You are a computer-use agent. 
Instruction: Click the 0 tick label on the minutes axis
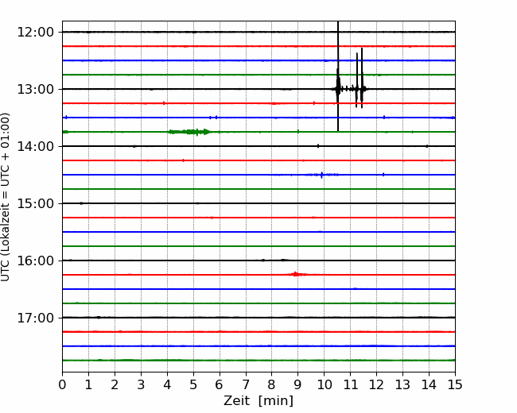pos(62,385)
